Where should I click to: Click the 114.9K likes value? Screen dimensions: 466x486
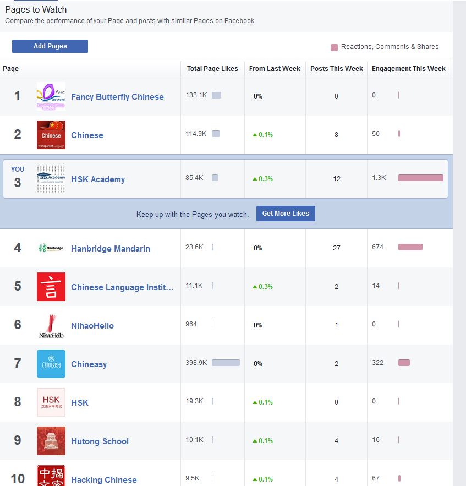point(196,134)
